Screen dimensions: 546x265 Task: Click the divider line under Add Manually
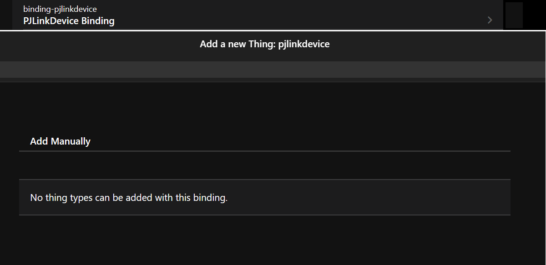coord(264,151)
